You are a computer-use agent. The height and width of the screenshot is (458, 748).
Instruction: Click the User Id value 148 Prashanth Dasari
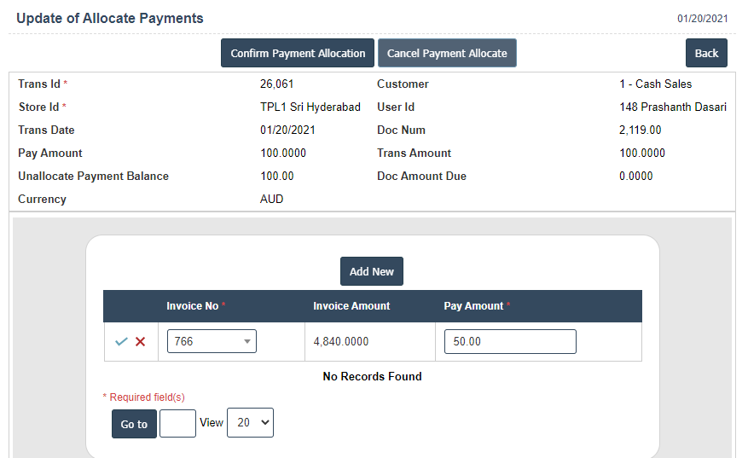pyautogui.click(x=673, y=107)
